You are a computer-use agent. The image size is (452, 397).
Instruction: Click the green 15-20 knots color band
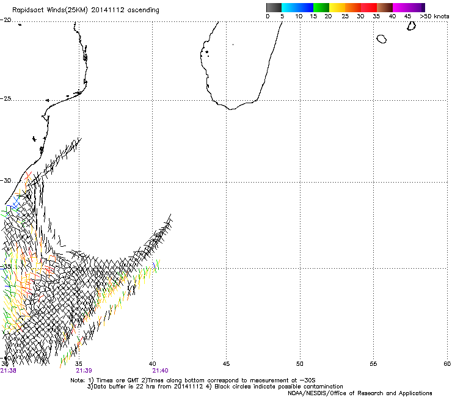[x=321, y=7]
